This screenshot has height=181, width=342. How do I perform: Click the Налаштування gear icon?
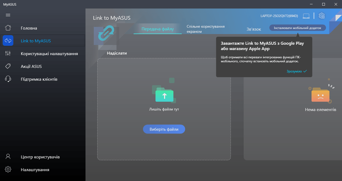tap(8, 169)
